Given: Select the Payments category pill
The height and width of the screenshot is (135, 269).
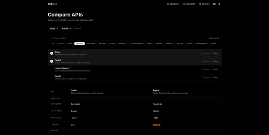Looking at the screenshot, I should pyautogui.click(x=79, y=44).
